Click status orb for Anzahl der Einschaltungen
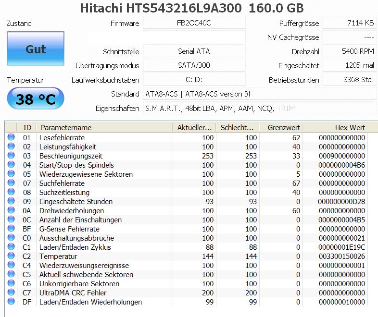The image size is (378, 317). tap(11, 219)
